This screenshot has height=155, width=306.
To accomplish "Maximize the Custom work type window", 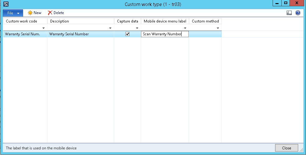I will [x=286, y=3].
